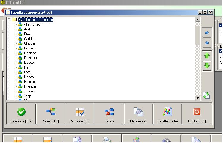Select the Bmw category
The image size is (223, 143).
[x=27, y=34]
